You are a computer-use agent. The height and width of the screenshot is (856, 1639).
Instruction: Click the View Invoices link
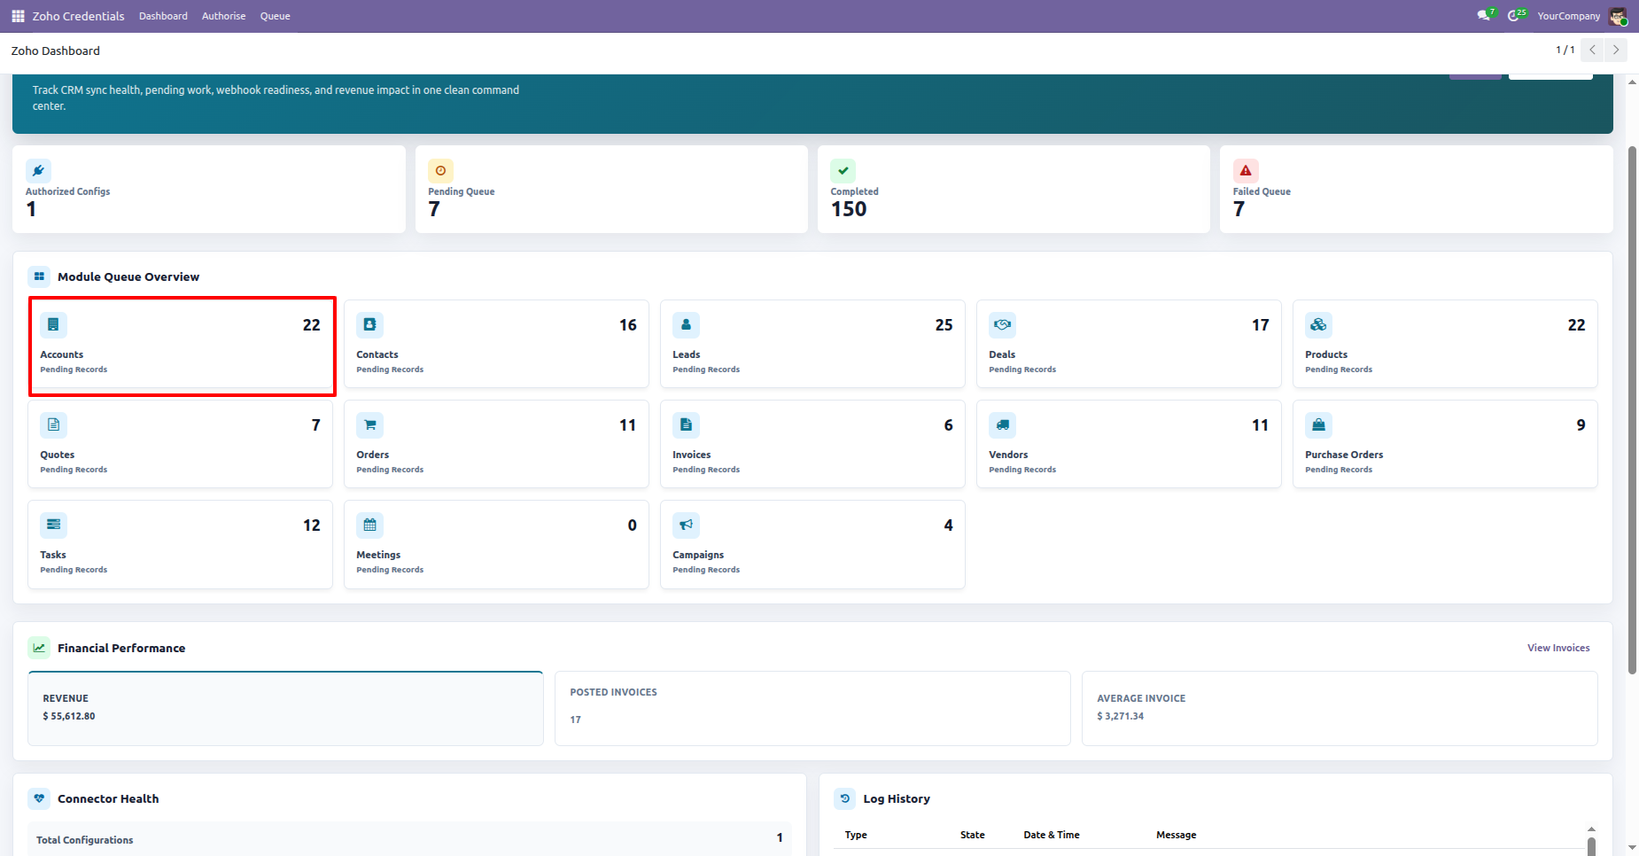pos(1558,648)
